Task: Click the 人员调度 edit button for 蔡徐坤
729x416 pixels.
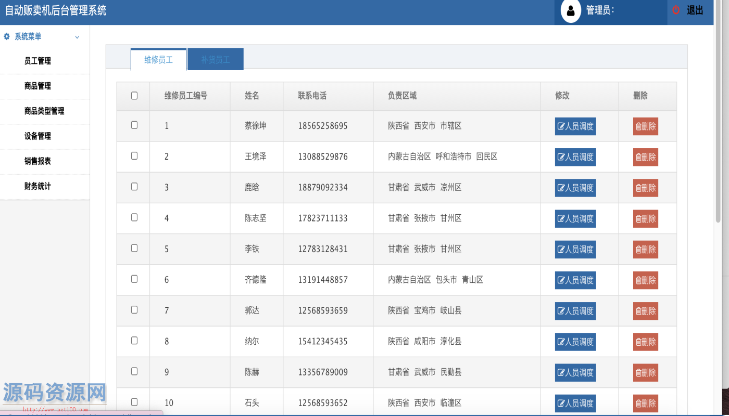Action: pyautogui.click(x=575, y=126)
